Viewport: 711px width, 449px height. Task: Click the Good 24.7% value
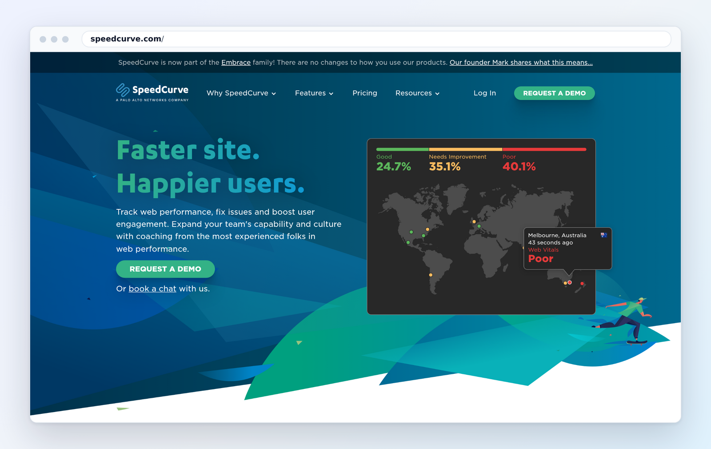[394, 167]
